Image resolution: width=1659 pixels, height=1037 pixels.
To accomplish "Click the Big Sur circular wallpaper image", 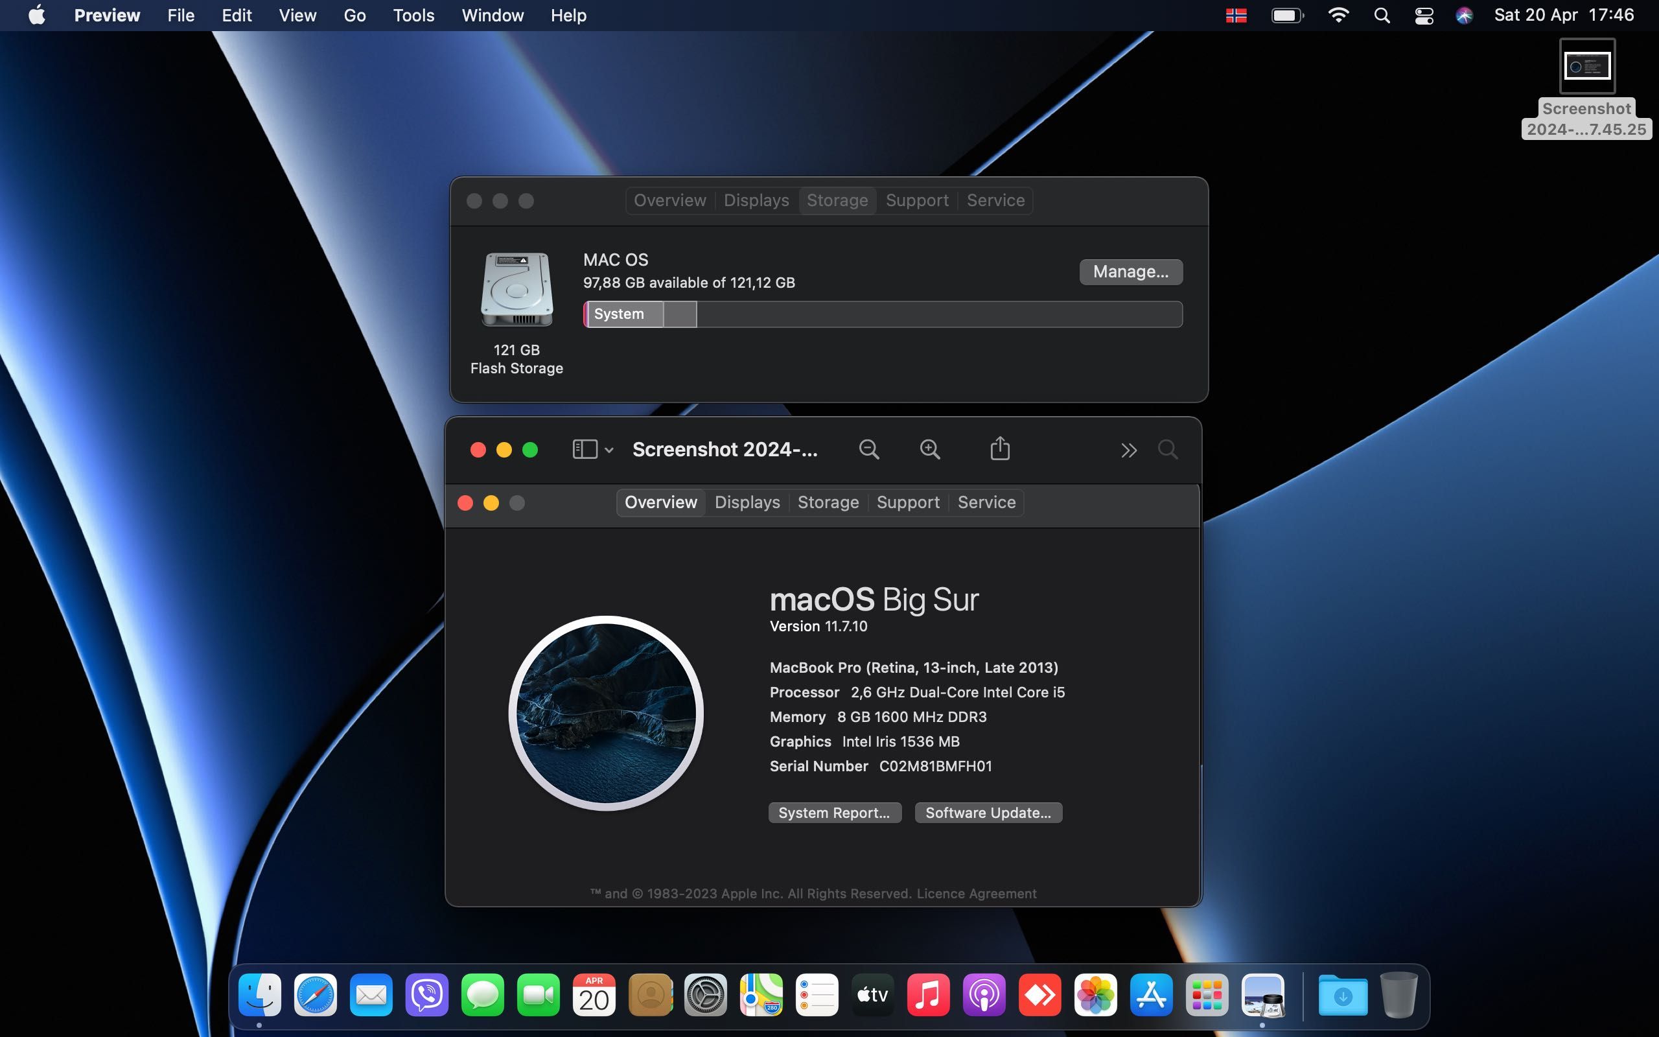I will click(x=606, y=714).
